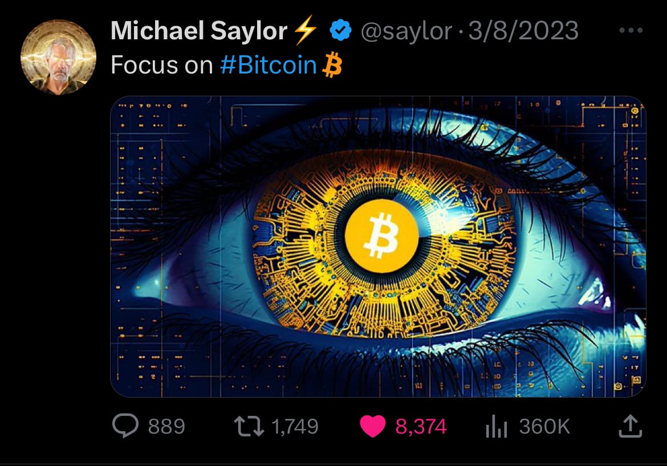
Task: Click the lightning bolt emoji beside name
Action: (x=306, y=30)
